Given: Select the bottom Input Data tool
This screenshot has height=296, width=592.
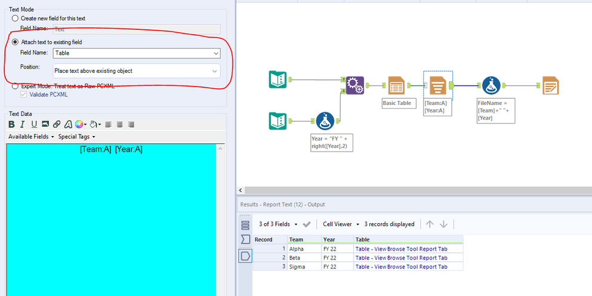Looking at the screenshot, I should click(x=278, y=121).
